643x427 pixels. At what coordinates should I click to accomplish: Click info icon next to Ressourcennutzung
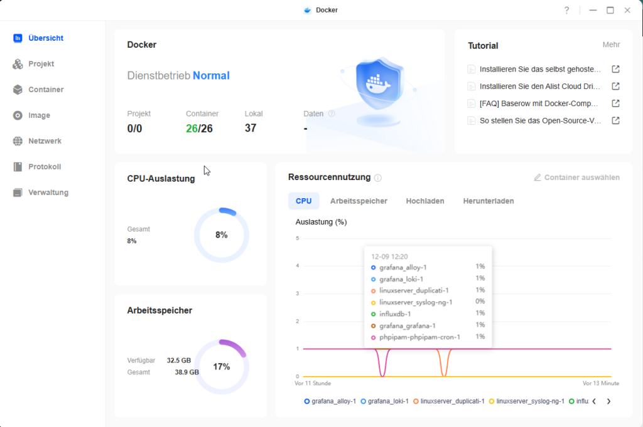click(x=378, y=178)
